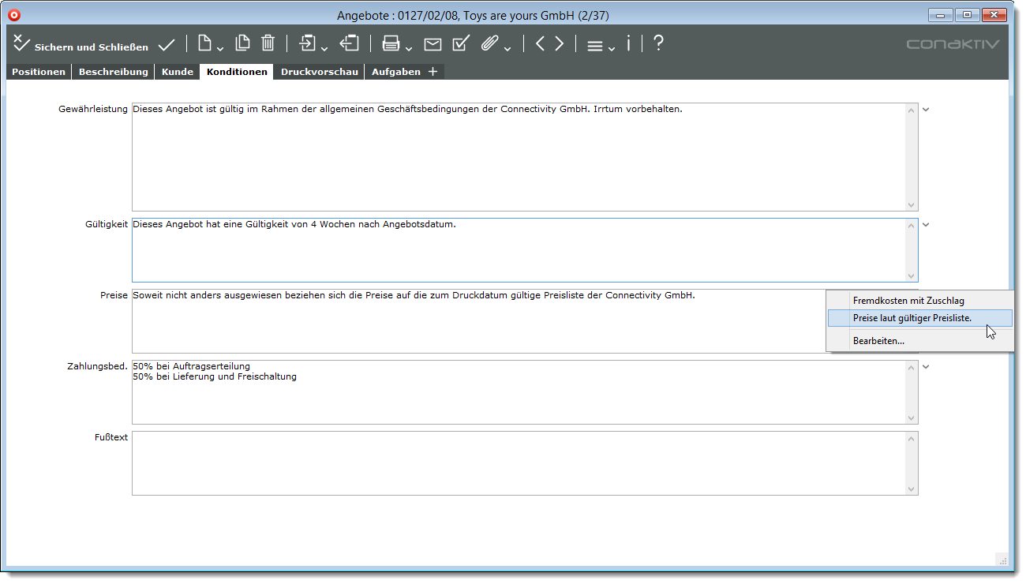This screenshot has height=584, width=1026.
Task: Expand the Gewährleistung text template chevron
Action: [x=927, y=110]
